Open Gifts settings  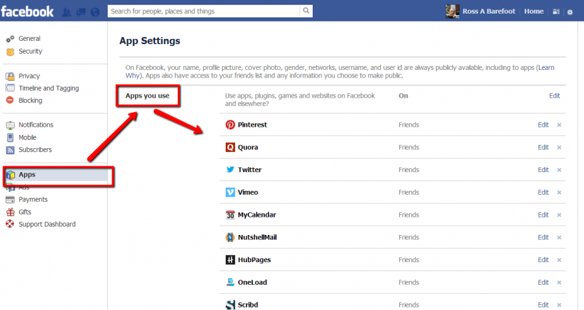coord(25,212)
